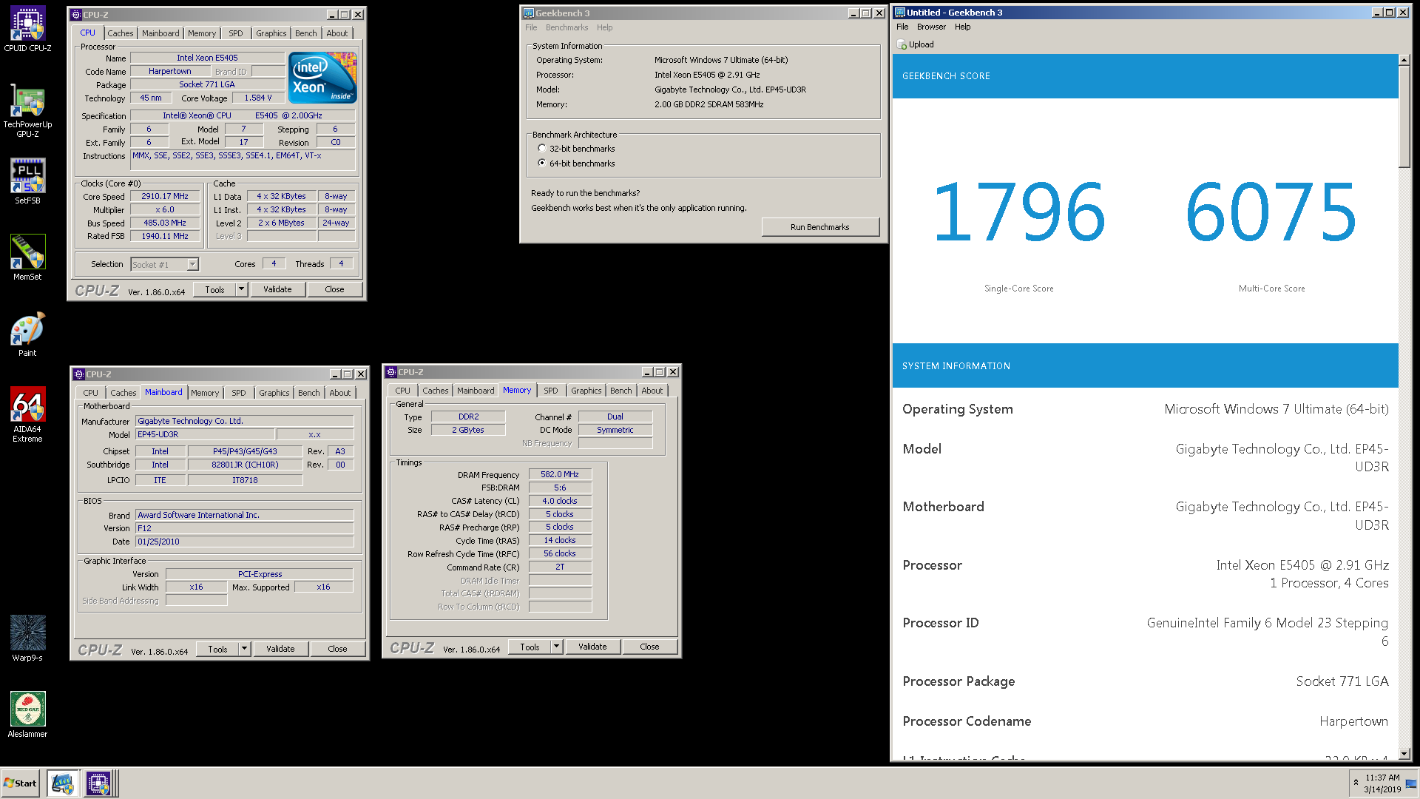Open Graphics tab in Mainboard CPU-Z window
1420x799 pixels.
tap(274, 393)
